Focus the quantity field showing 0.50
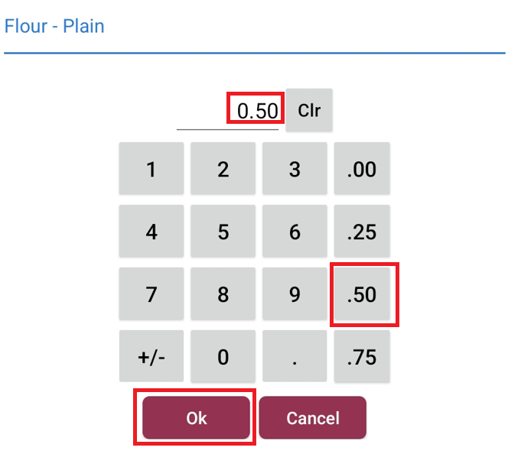The width and height of the screenshot is (508, 454). tap(230, 111)
